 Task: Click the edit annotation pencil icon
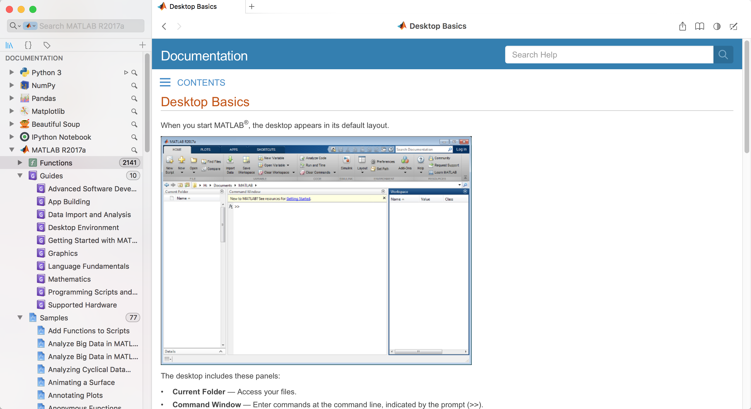coord(733,26)
